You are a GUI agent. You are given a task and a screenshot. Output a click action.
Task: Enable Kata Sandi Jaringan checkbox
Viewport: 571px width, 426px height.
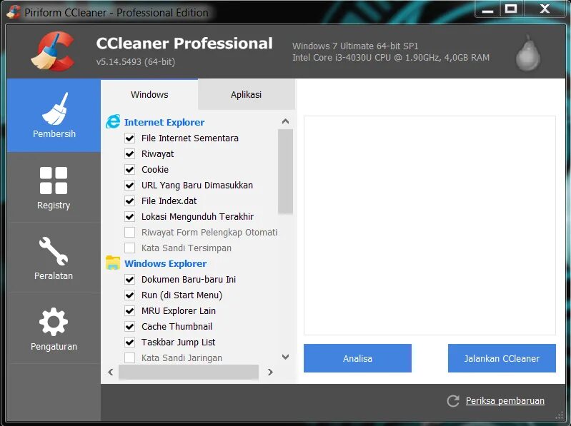[x=129, y=357]
